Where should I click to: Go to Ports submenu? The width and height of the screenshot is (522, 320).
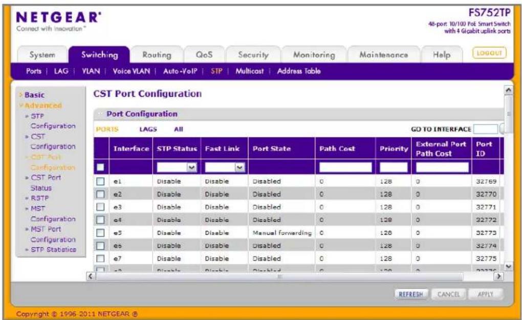[x=34, y=71]
